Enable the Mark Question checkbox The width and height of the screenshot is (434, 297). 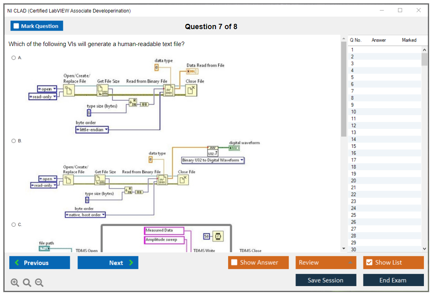click(17, 26)
